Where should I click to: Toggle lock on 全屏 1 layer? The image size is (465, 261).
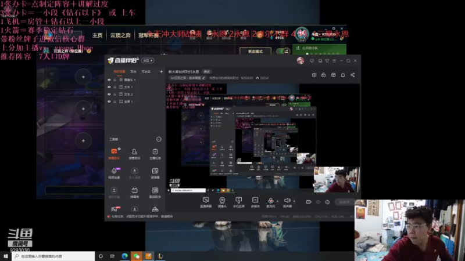(115, 101)
